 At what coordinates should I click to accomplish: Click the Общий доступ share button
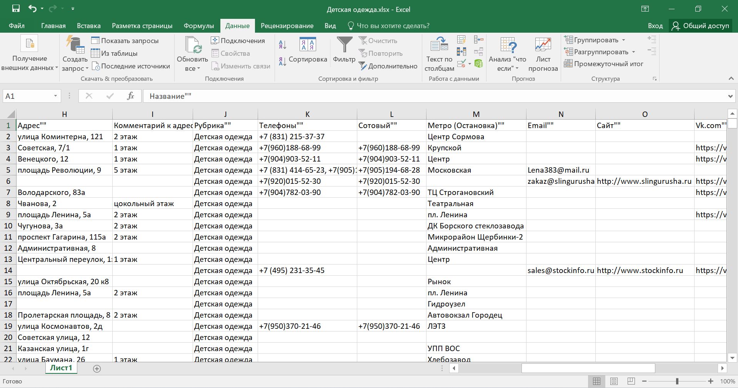click(701, 26)
